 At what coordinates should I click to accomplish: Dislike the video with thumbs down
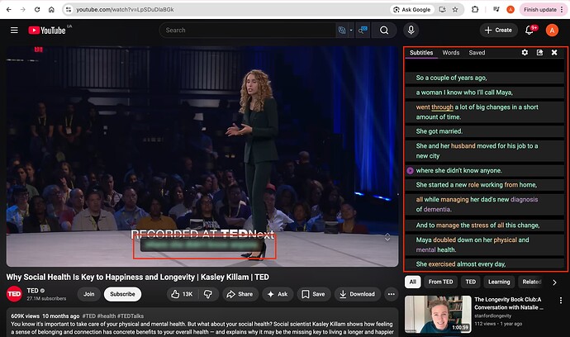208,294
